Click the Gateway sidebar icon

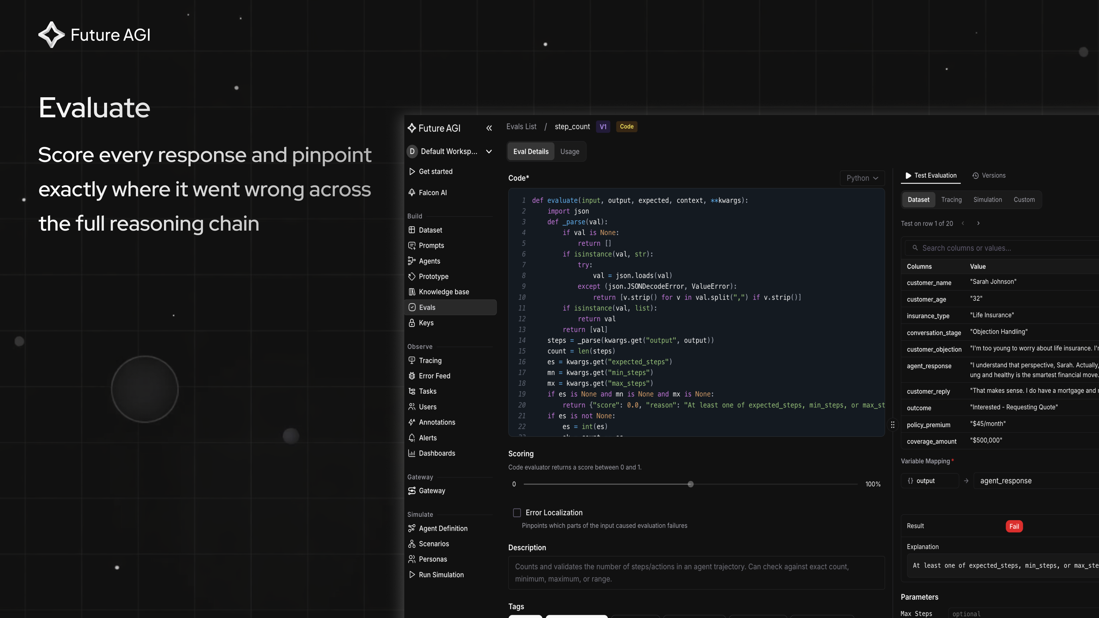pos(412,491)
